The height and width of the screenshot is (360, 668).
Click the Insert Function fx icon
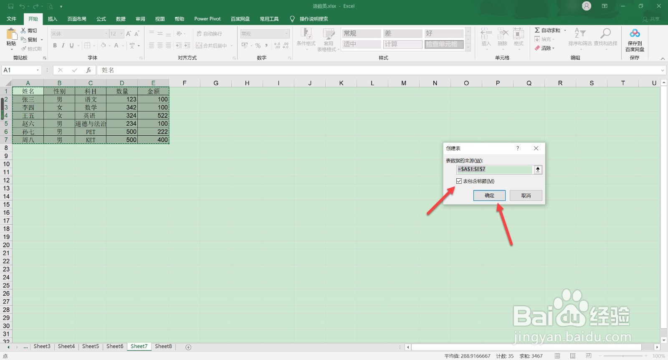click(x=89, y=70)
